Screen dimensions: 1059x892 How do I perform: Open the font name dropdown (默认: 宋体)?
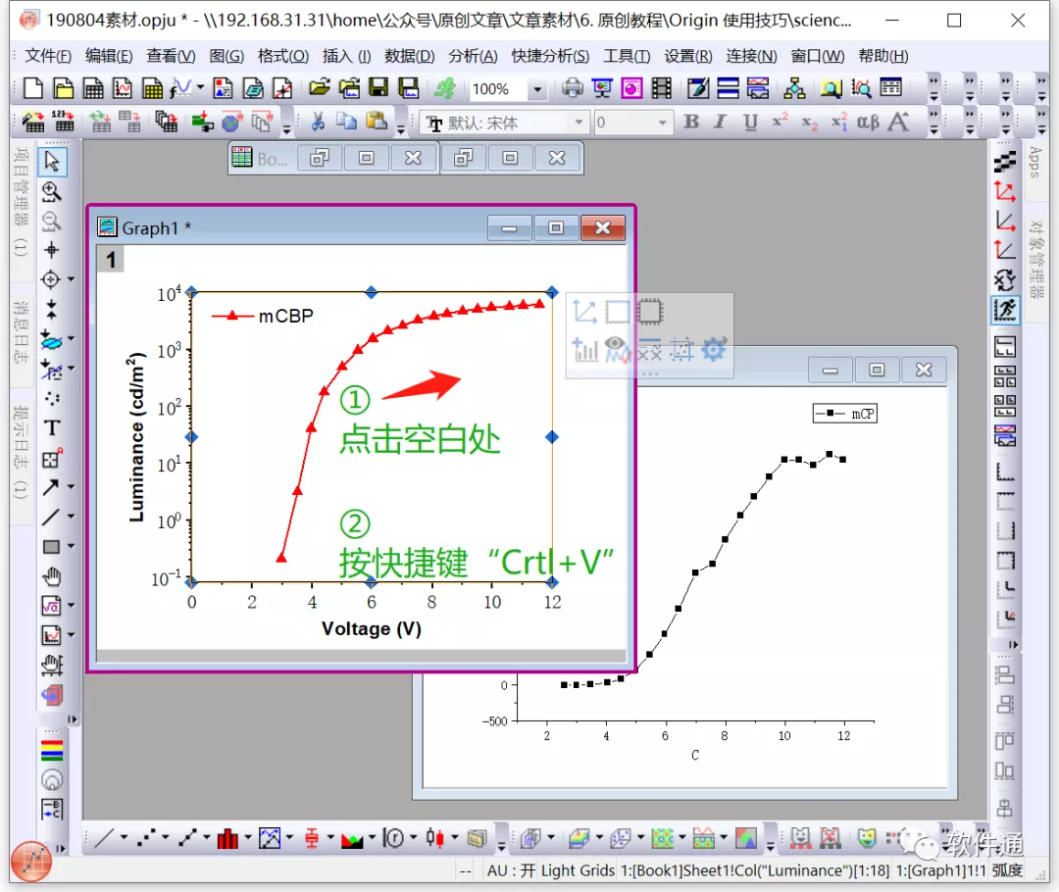coord(579,123)
